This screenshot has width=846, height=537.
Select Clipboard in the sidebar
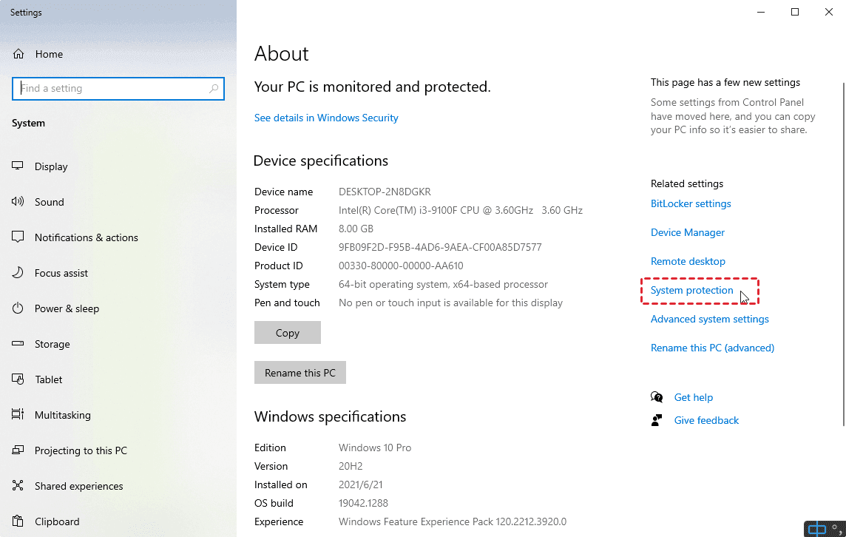[x=56, y=521]
